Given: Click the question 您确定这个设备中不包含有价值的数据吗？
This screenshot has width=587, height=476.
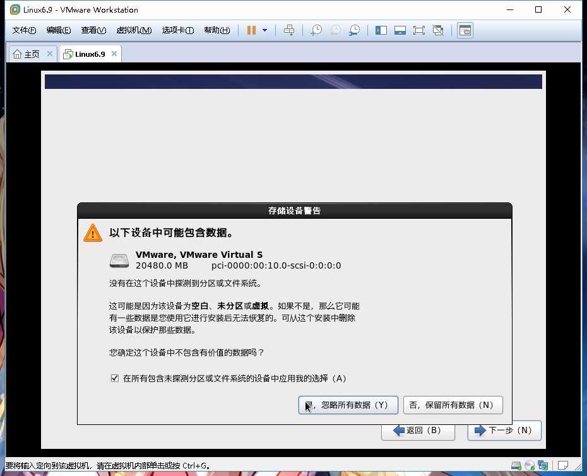Looking at the screenshot, I should (x=187, y=352).
